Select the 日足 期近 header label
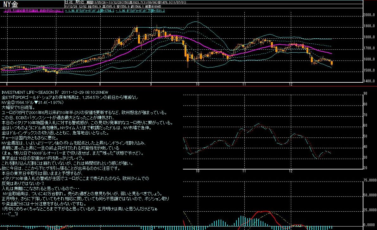This screenshot has height=230, width=377. click(x=74, y=2)
